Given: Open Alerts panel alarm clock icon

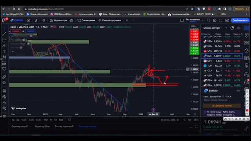Looking at the screenshot, I should coord(247,35).
